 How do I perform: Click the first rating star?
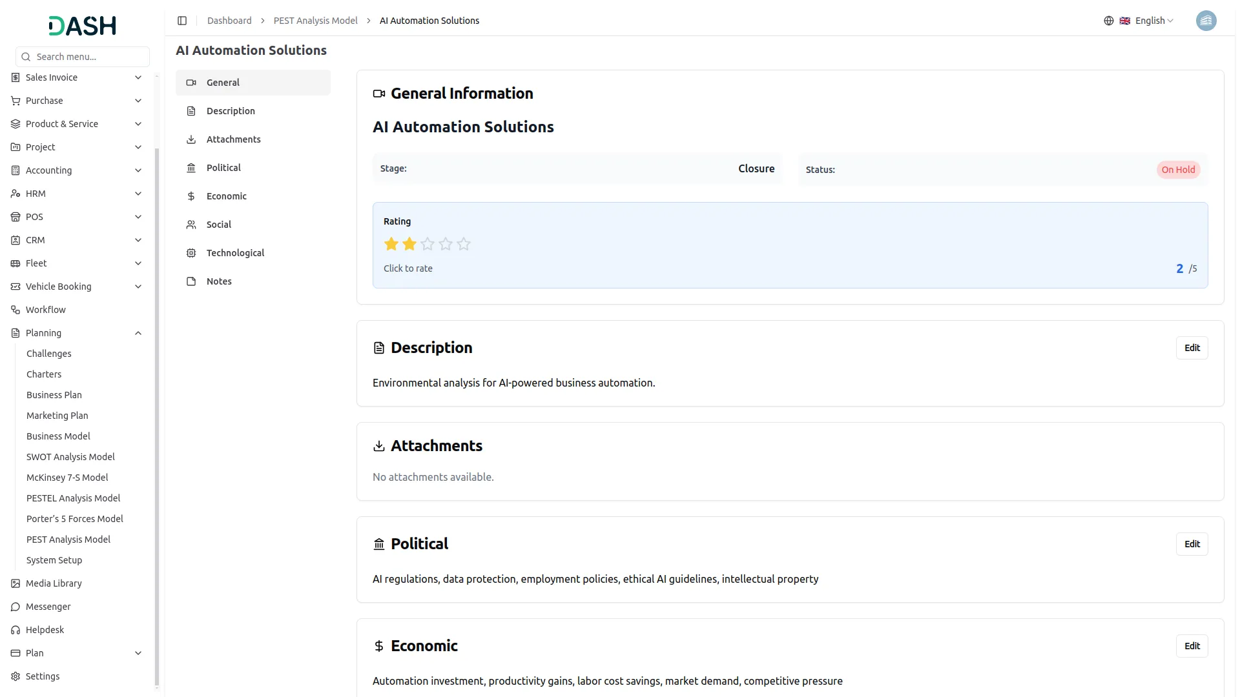(x=391, y=244)
